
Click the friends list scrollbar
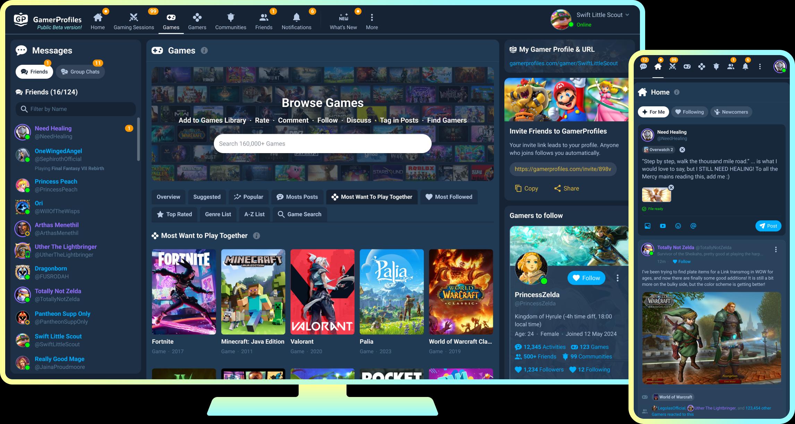click(138, 139)
